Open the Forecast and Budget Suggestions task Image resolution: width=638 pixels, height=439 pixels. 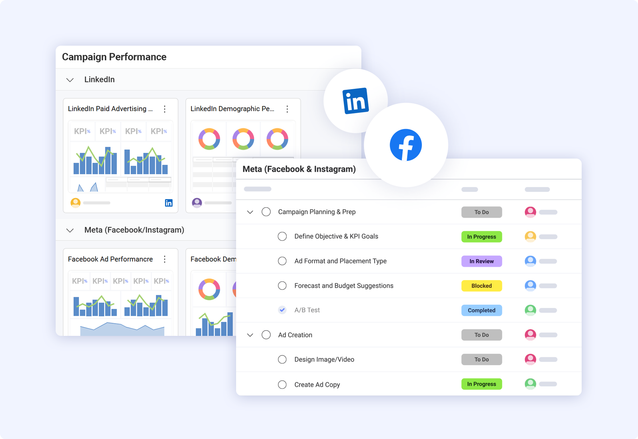[344, 286]
